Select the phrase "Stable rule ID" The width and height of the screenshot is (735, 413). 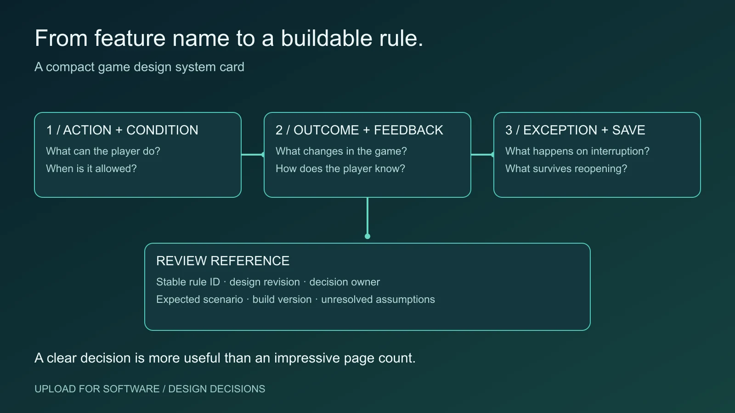188,282
